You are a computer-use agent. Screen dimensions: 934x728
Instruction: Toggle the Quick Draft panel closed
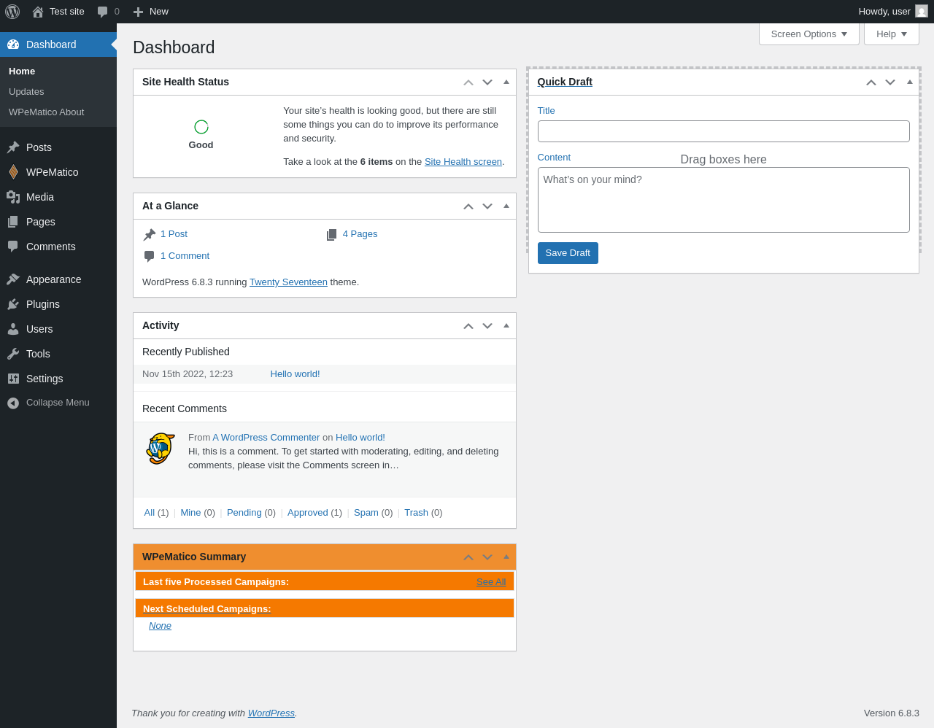tap(910, 82)
